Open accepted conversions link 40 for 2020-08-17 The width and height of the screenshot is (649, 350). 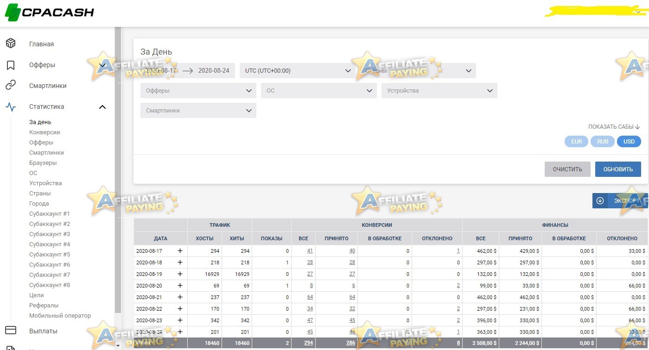352,250
